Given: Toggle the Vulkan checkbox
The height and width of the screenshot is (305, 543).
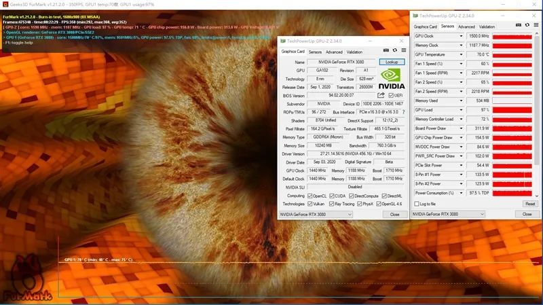Looking at the screenshot, I should 310,204.
